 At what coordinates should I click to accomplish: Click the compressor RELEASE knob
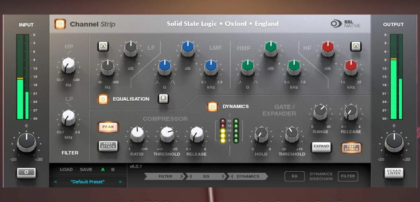[x=197, y=135]
